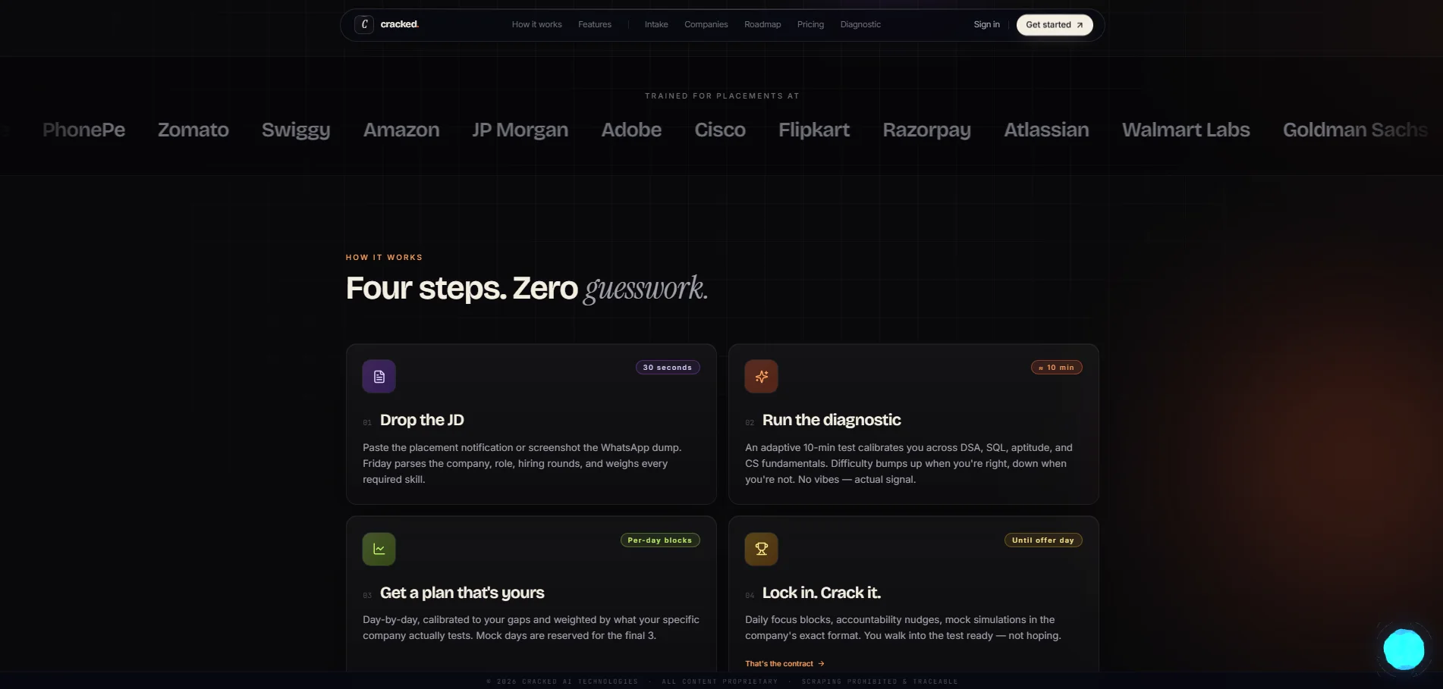Click the cracked logo icon in the navbar
The image size is (1443, 689).
[364, 24]
